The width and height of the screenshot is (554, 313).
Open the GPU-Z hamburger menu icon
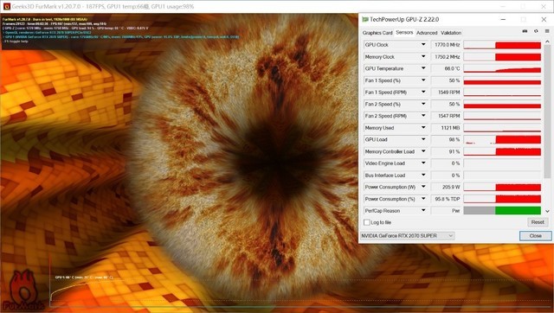(x=547, y=31)
